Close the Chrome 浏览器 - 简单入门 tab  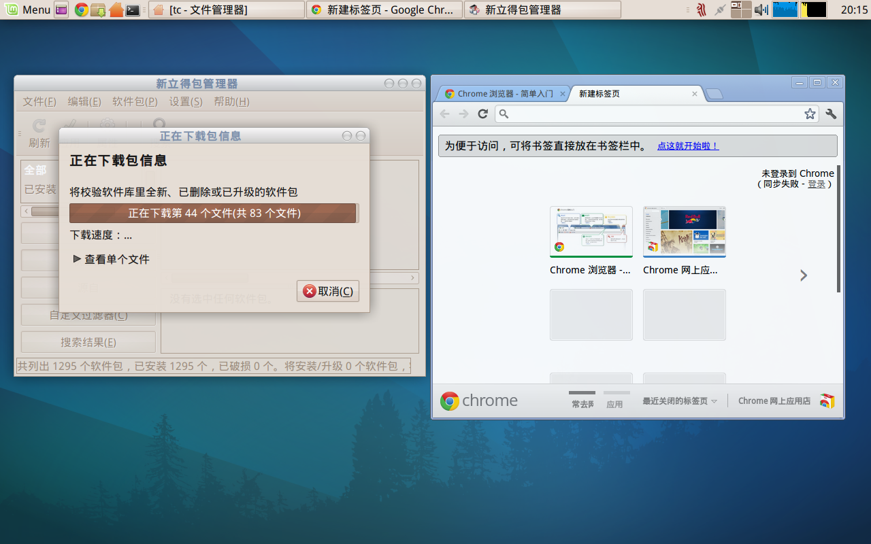pyautogui.click(x=563, y=94)
